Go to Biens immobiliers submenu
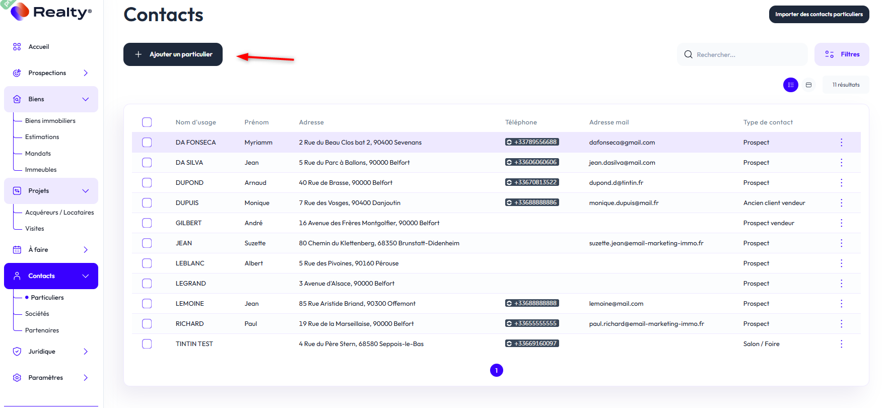This screenshot has width=887, height=408. [x=50, y=121]
